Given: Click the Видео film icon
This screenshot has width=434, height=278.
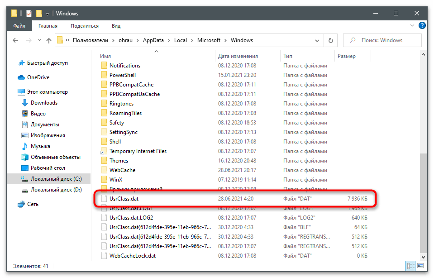Looking at the screenshot, I should point(25,114).
